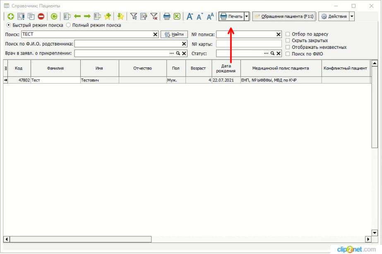Click the increase font size icon
The height and width of the screenshot is (254, 382).
(x=190, y=17)
